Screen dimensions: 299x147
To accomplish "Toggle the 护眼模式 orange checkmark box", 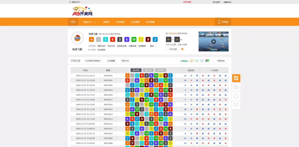I will click(x=192, y=61).
